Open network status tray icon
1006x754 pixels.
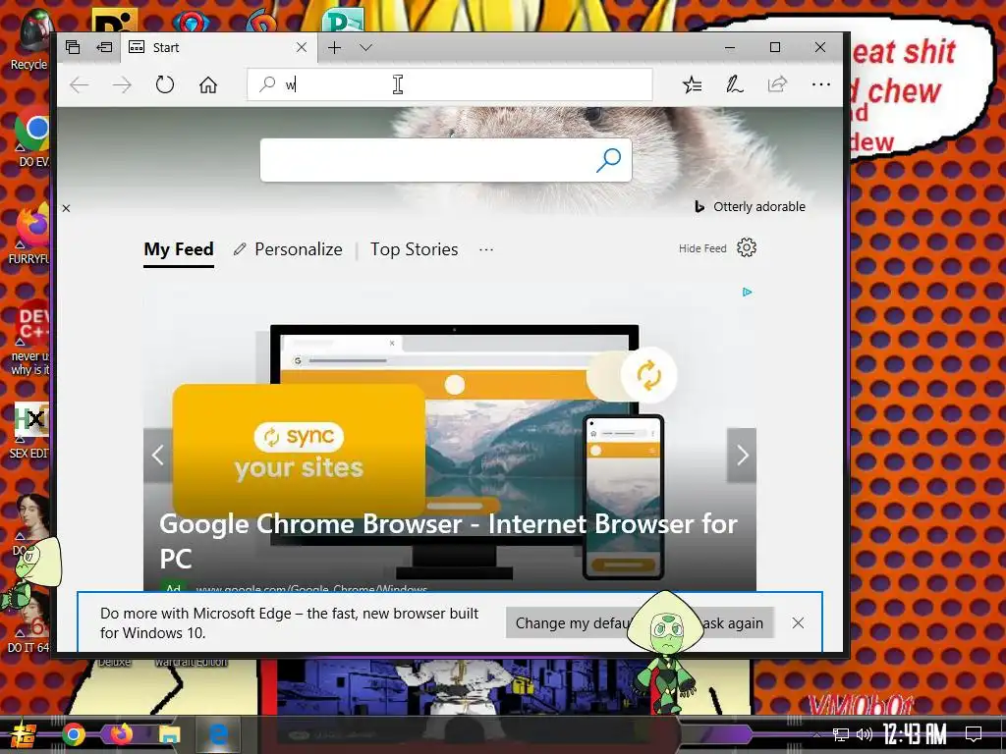click(x=841, y=734)
